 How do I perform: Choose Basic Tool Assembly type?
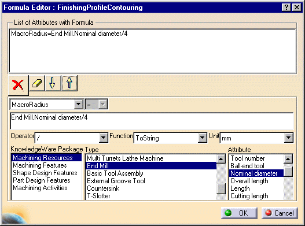coord(115,173)
